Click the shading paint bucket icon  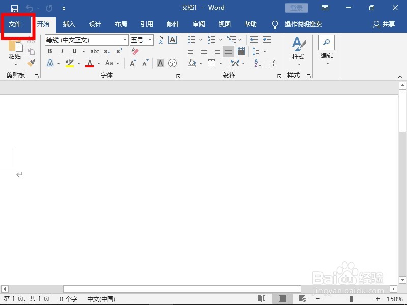pos(192,63)
